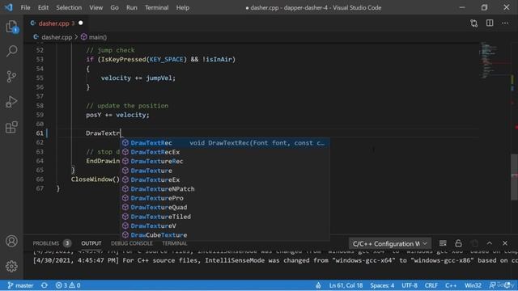Image resolution: width=518 pixels, height=291 pixels.
Task: Open the Help menu
Action: click(183, 7)
